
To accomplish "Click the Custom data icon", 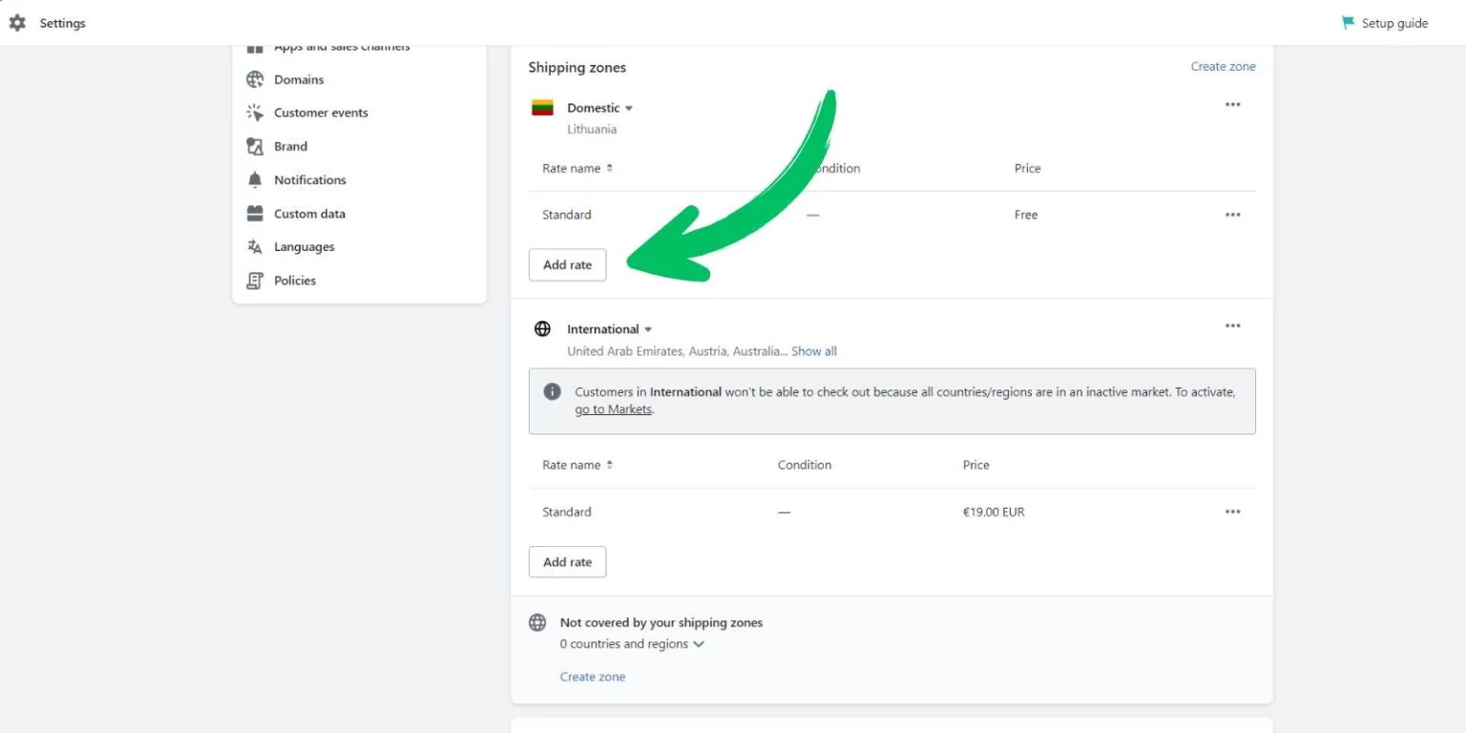I will pos(255,214).
